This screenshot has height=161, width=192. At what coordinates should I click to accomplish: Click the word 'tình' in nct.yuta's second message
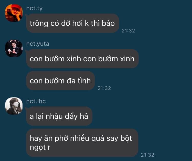(84, 81)
